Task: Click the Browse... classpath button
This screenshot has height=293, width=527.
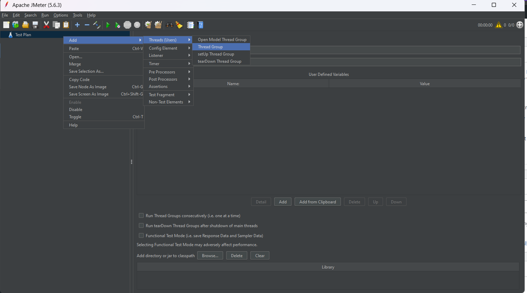Action: 210,256
